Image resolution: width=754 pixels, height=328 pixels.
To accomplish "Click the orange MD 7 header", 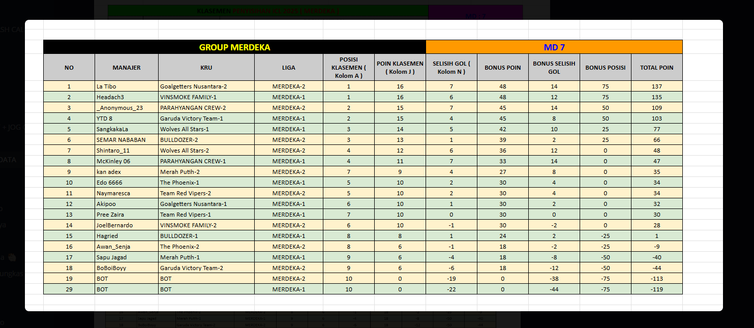I will point(554,47).
